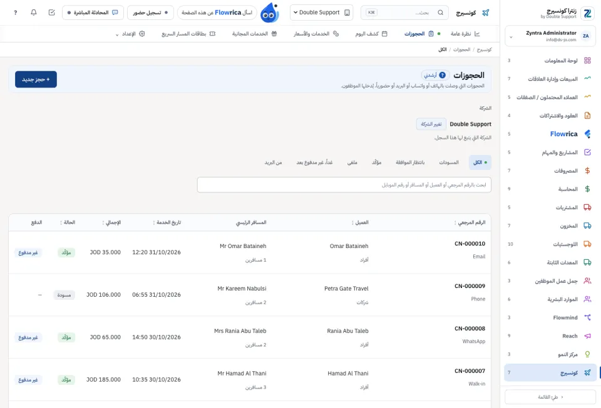This screenshot has width=601, height=408.
Task: Select the غداً، غير مدفوع بعد filter tab
Action: [314, 162]
